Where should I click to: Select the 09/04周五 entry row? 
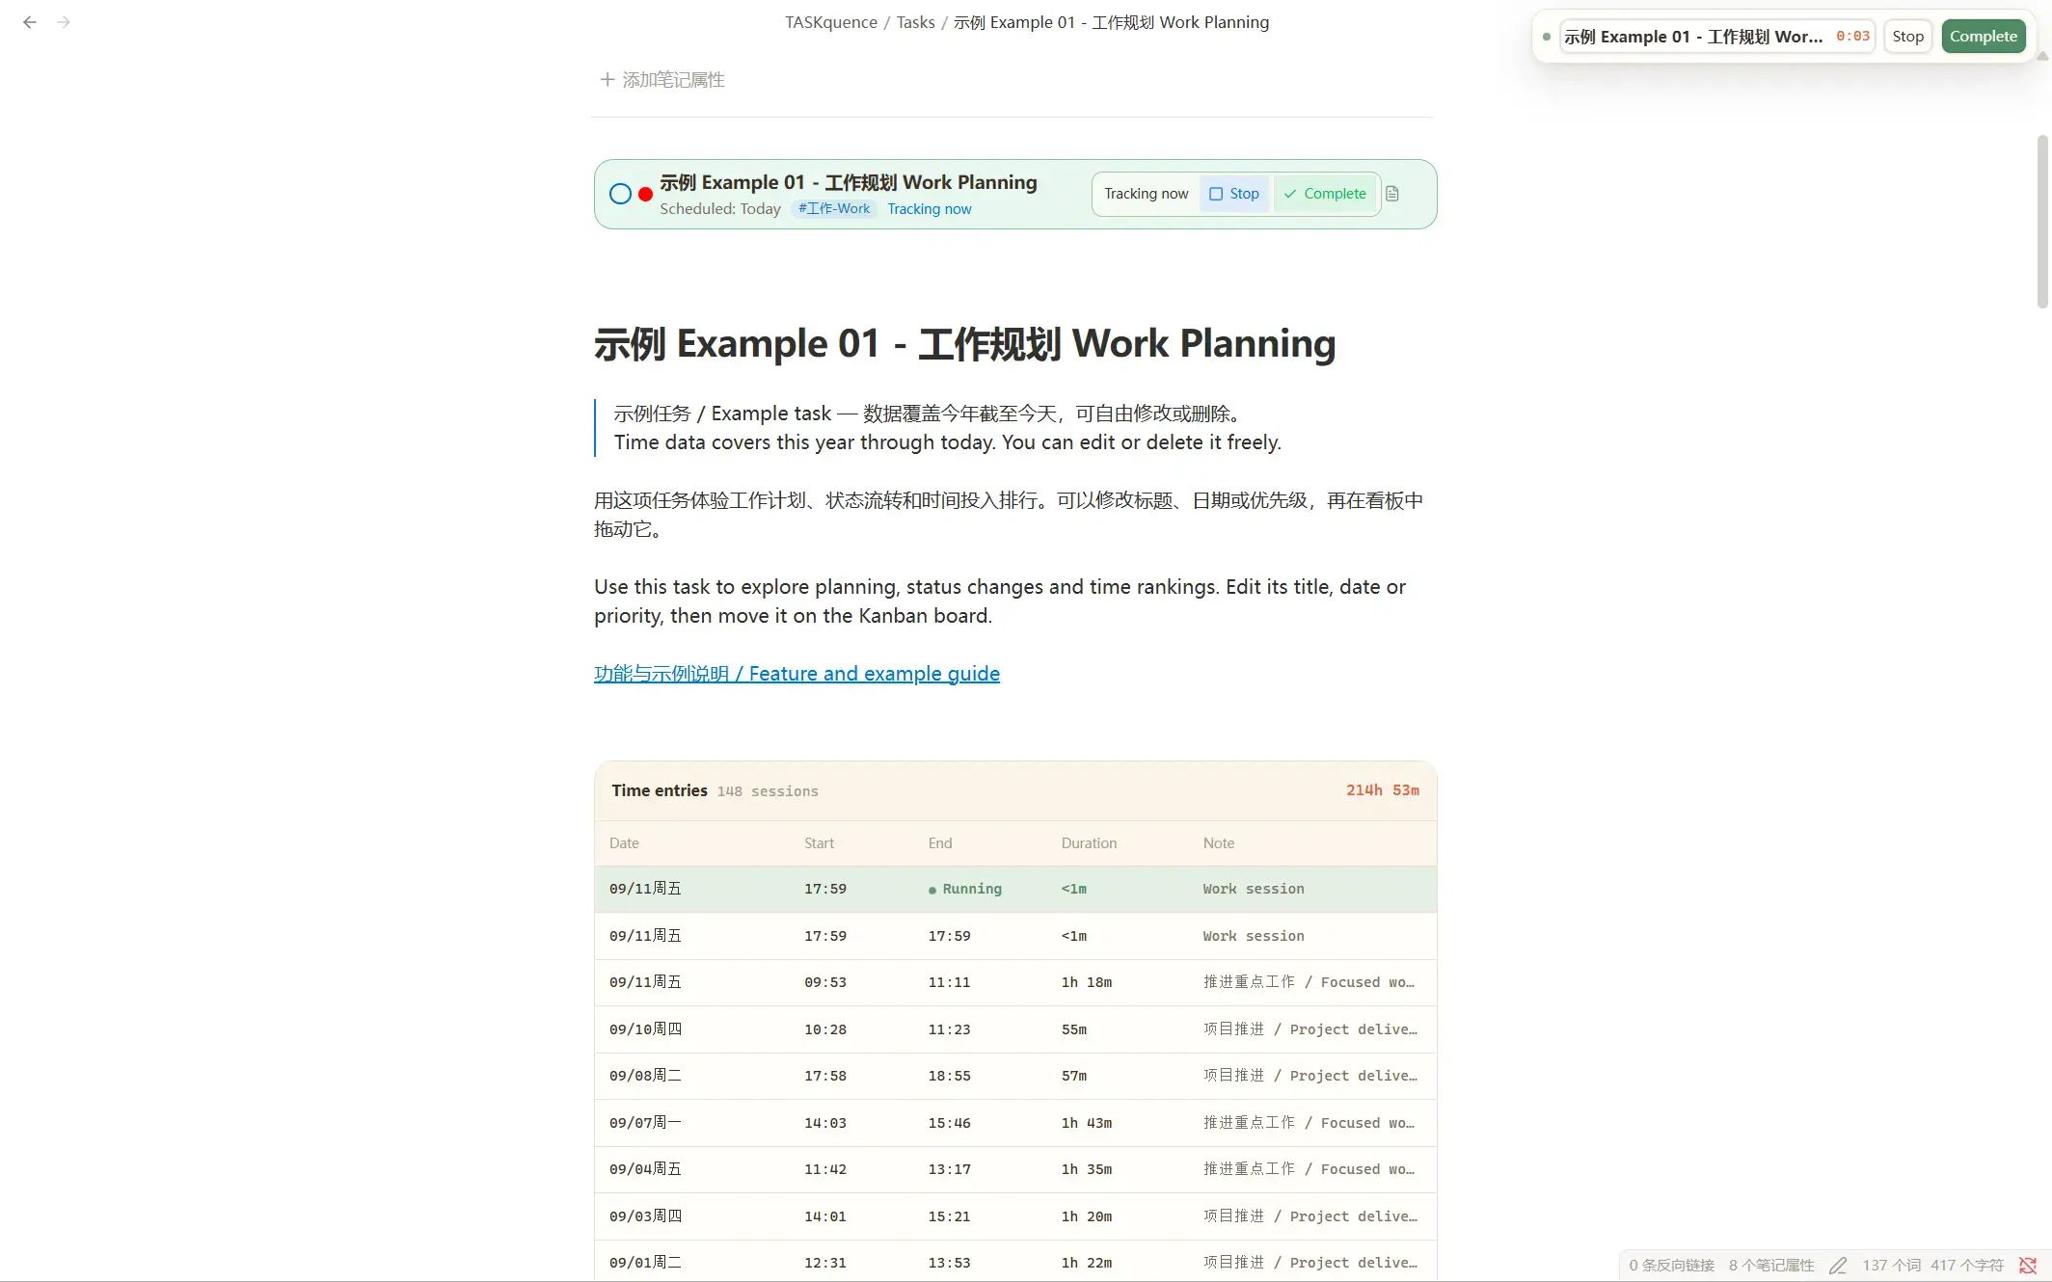1015,1169
